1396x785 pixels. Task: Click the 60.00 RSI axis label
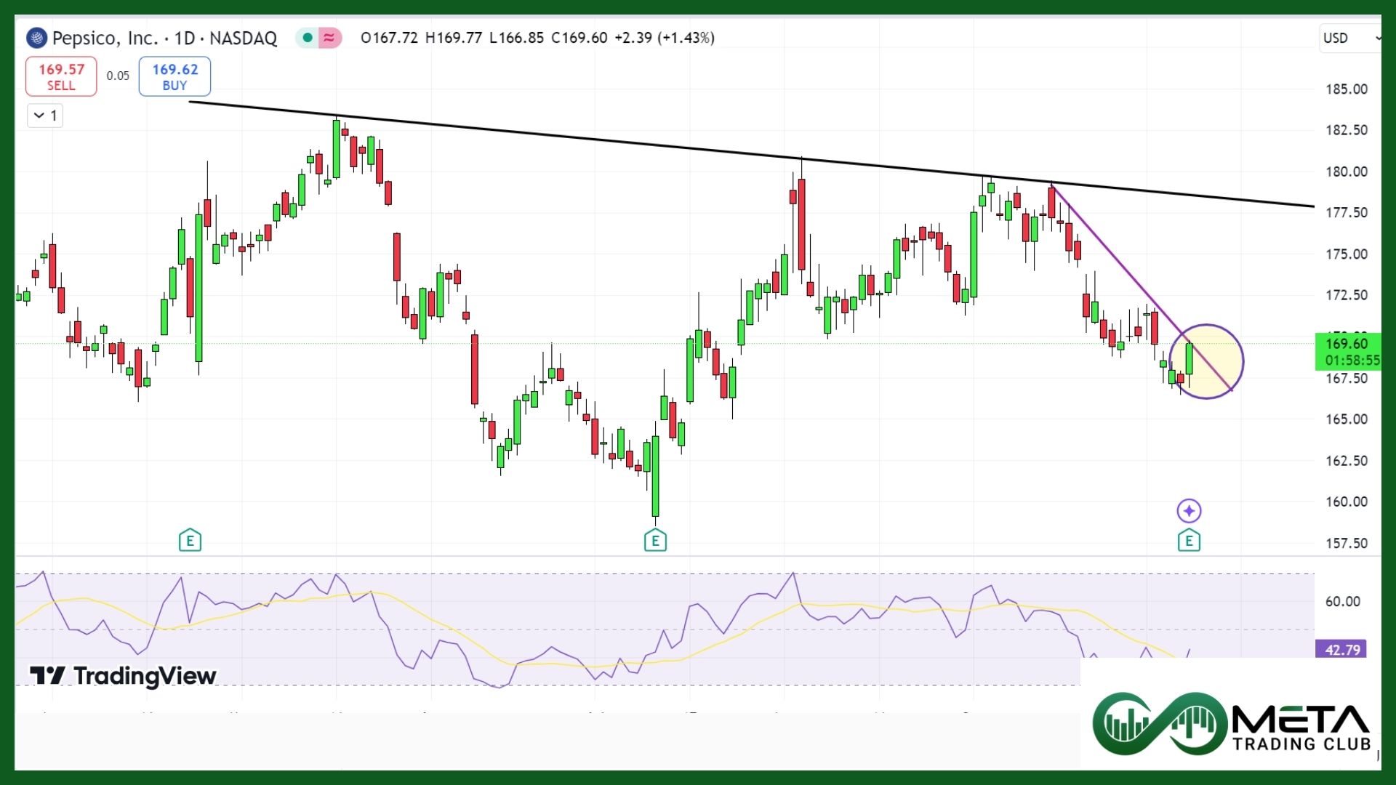1342,601
